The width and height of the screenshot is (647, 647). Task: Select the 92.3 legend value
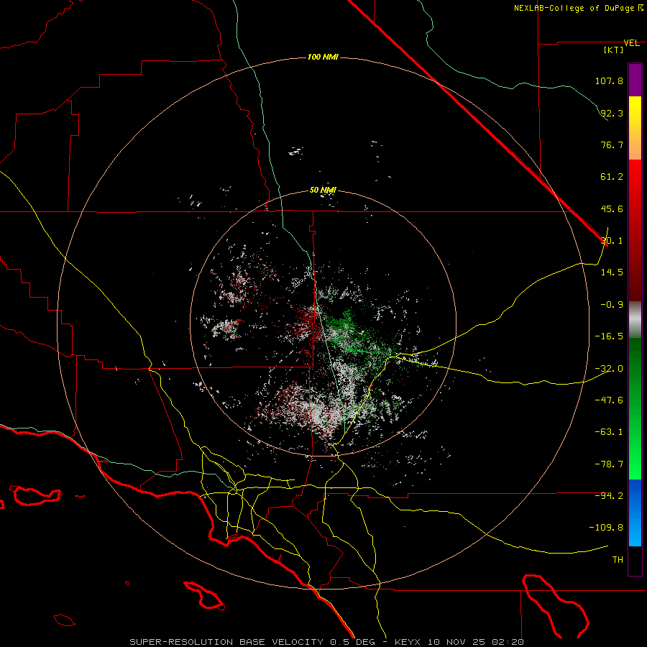(x=612, y=113)
